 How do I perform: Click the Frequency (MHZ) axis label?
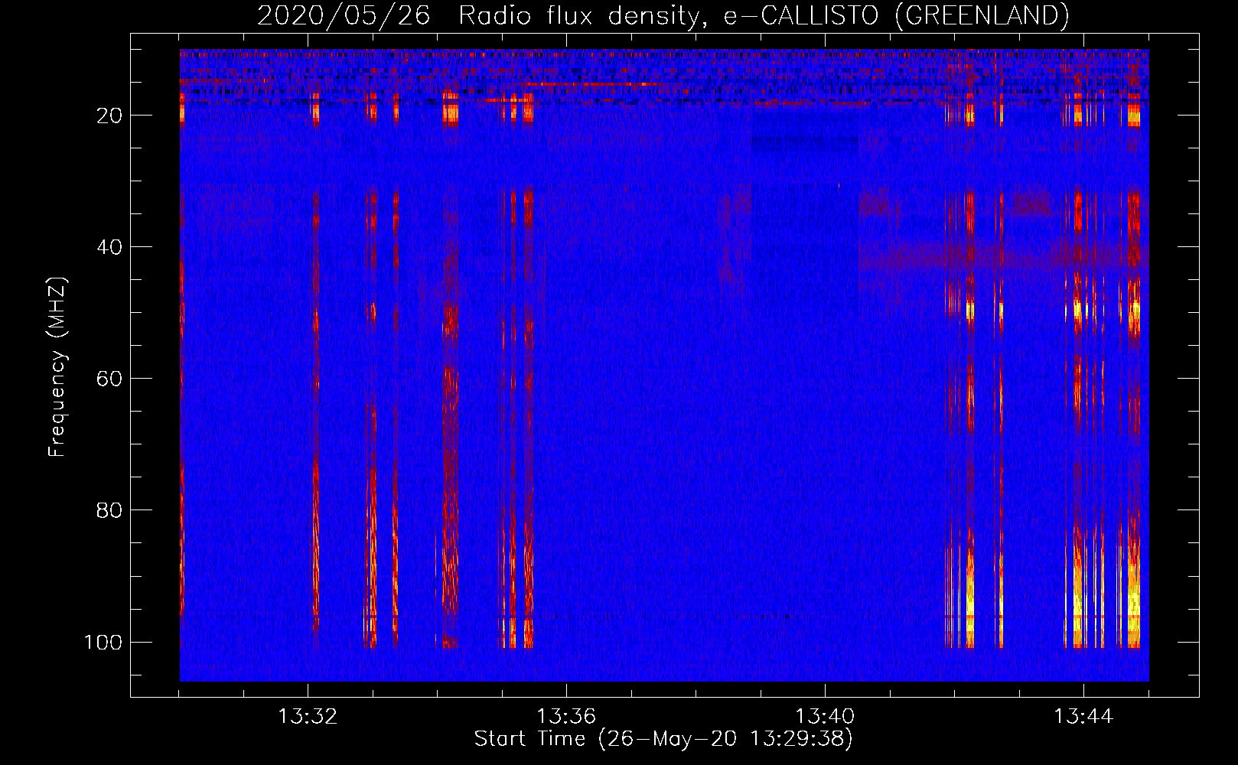pyautogui.click(x=57, y=366)
